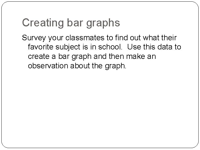Click the word "Use" starting the second sentence

pyautogui.click(x=134, y=47)
